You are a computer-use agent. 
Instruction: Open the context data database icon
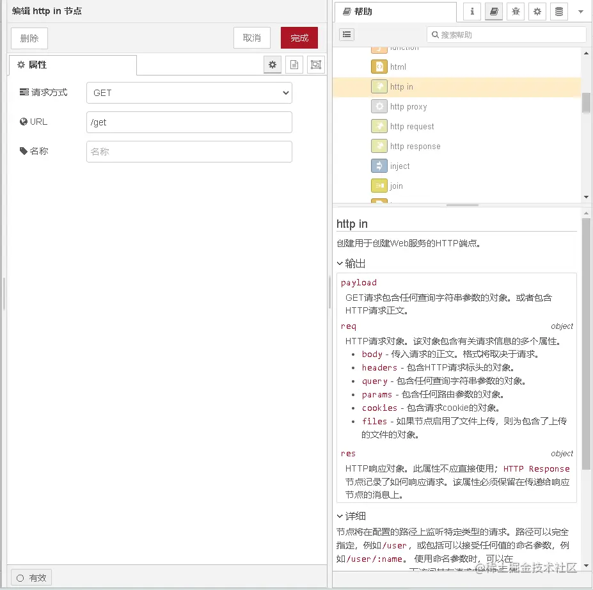[559, 12]
